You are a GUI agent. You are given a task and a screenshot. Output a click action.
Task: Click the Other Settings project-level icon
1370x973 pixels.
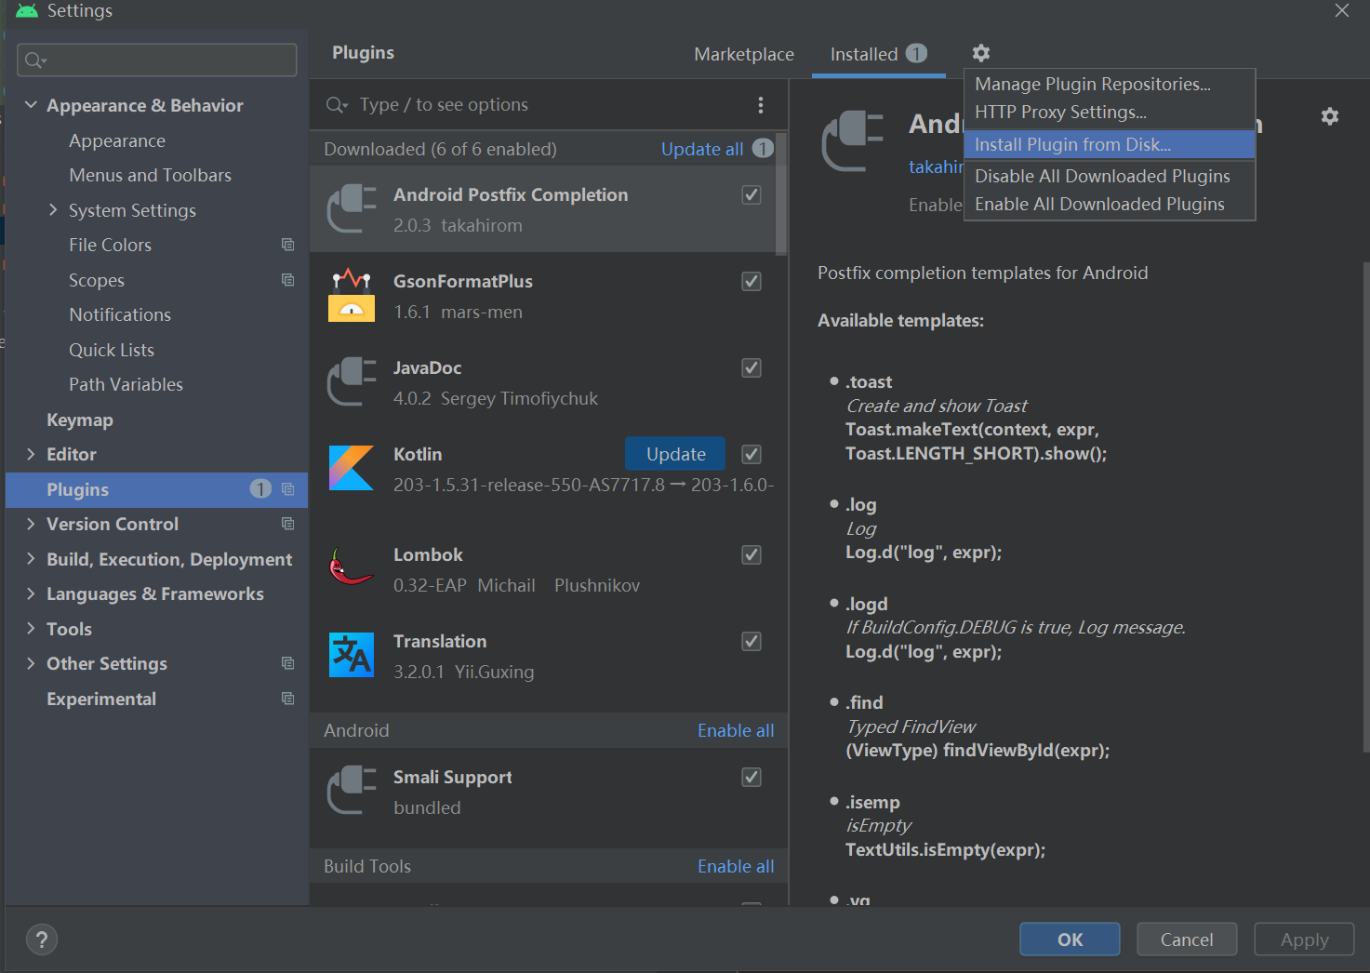[288, 663]
